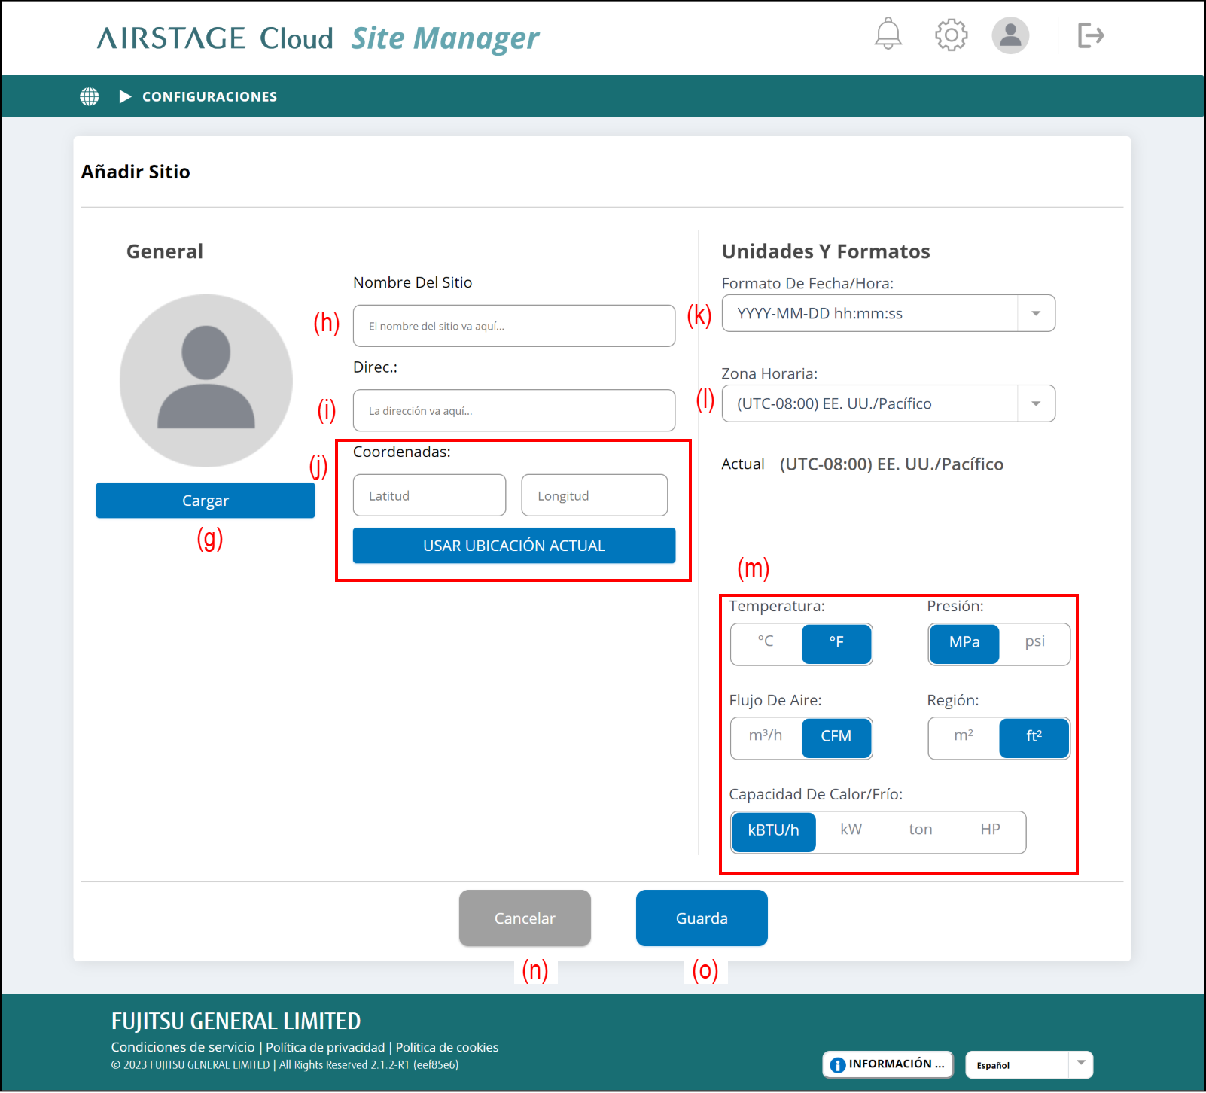This screenshot has width=1206, height=1093.
Task: Open the notifications bell icon
Action: click(x=888, y=35)
